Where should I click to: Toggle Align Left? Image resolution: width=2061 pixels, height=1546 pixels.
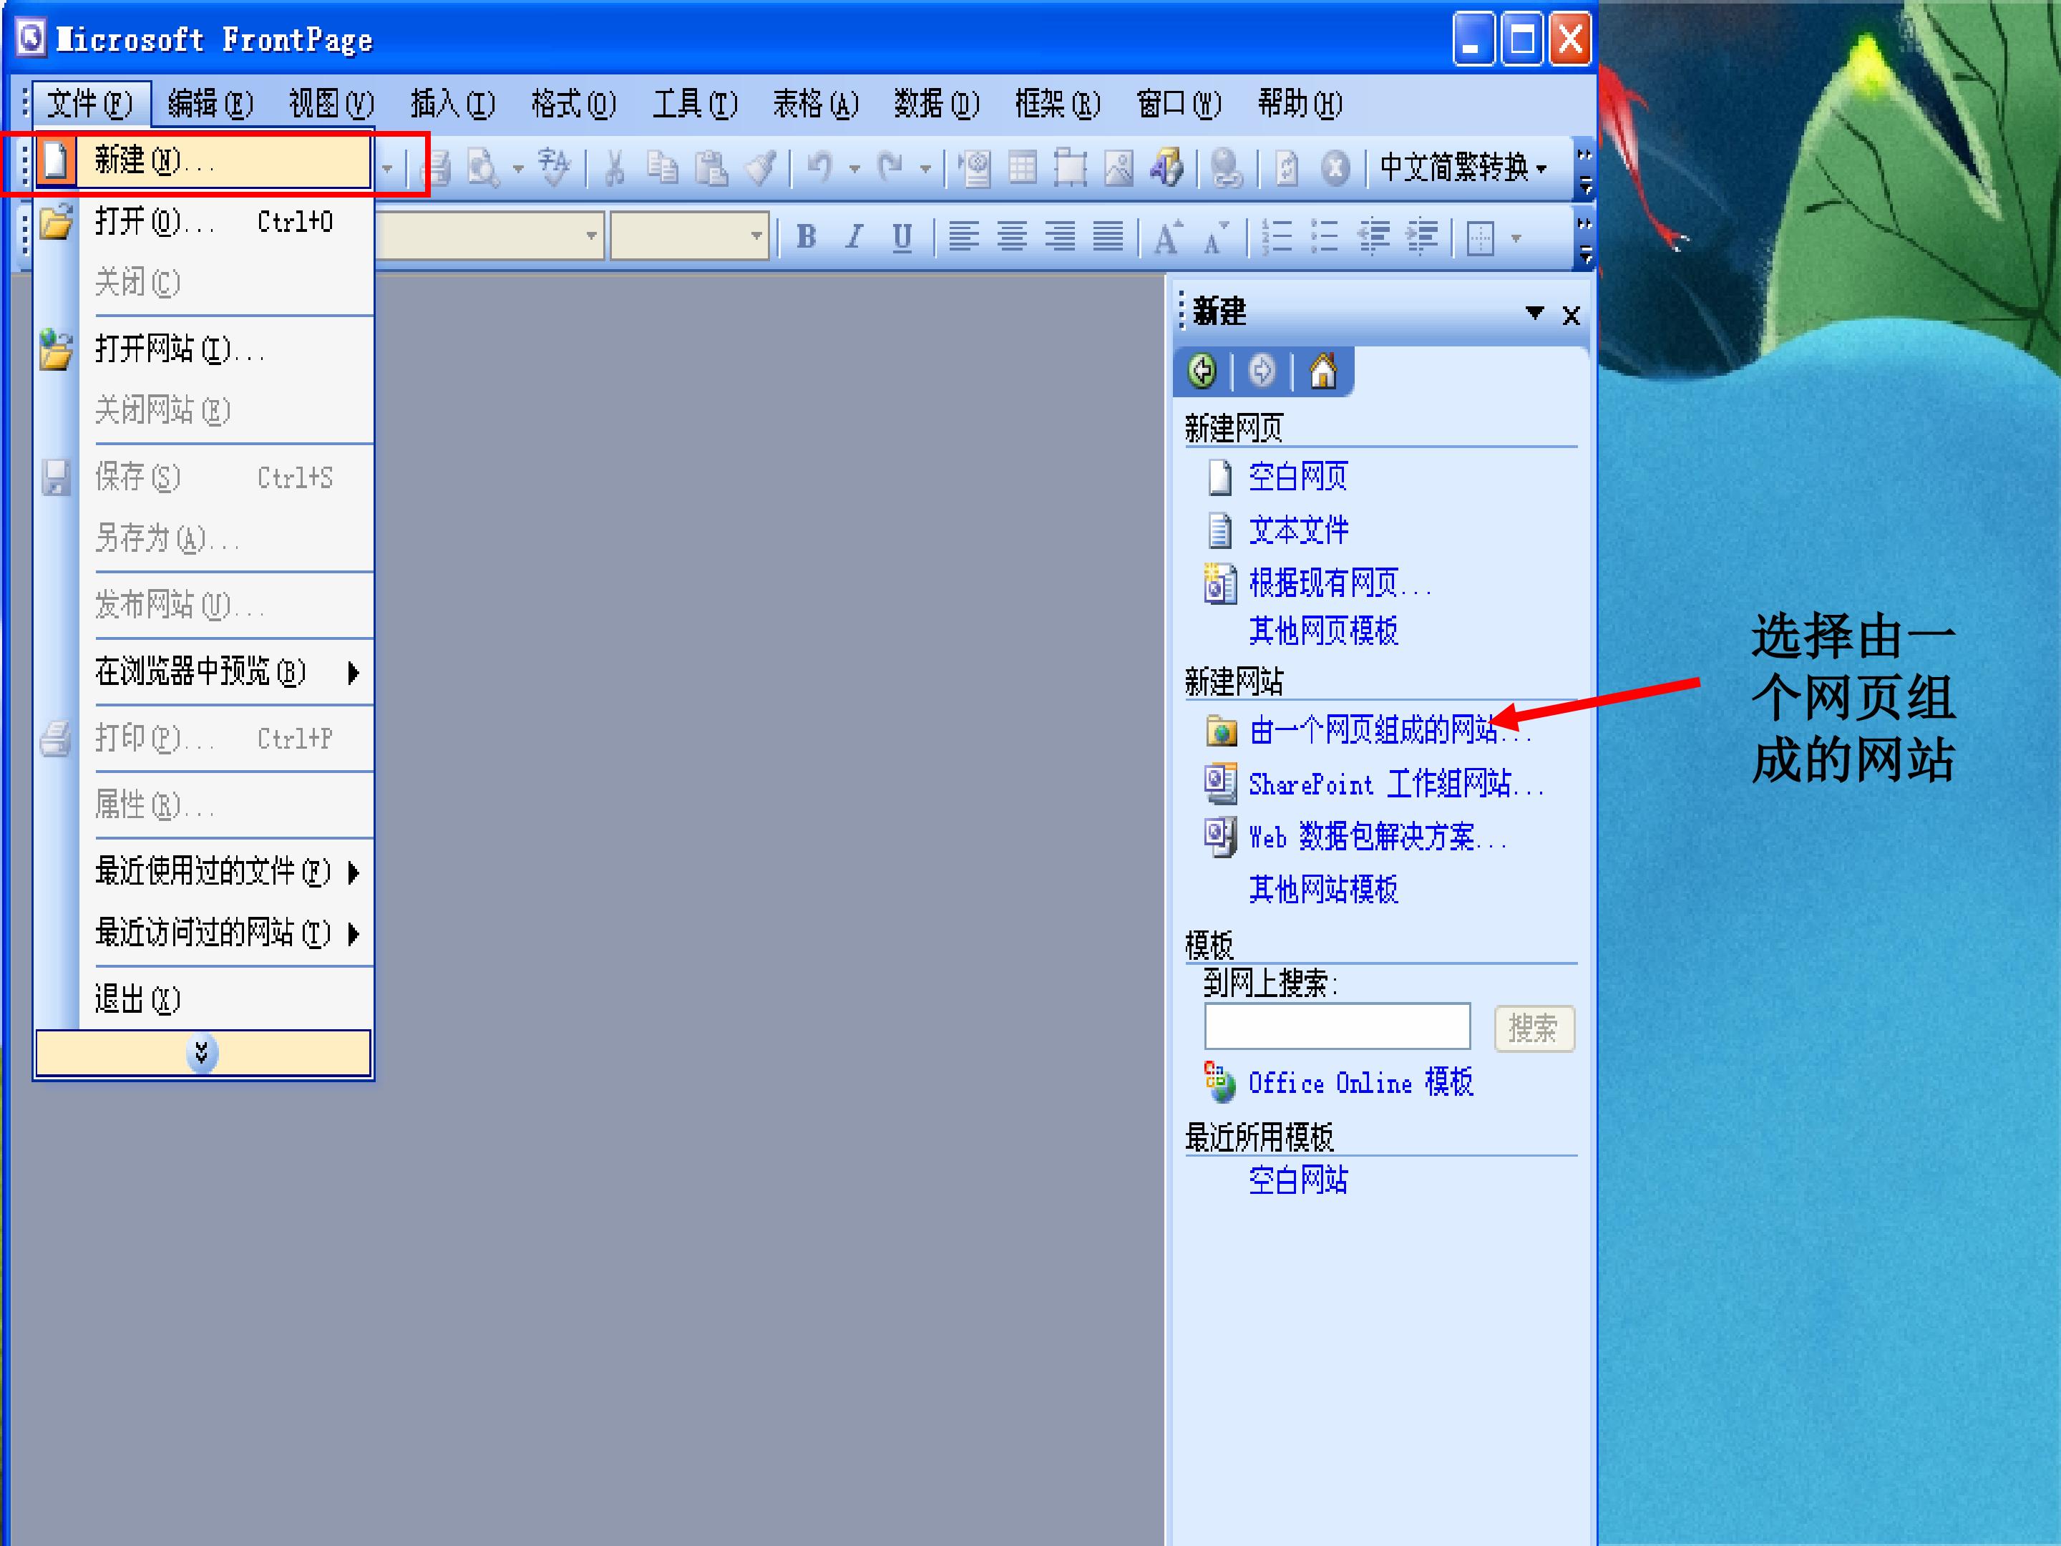tap(963, 238)
